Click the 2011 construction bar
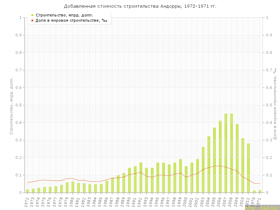This screenshot has height=210, width=280. click(248, 168)
